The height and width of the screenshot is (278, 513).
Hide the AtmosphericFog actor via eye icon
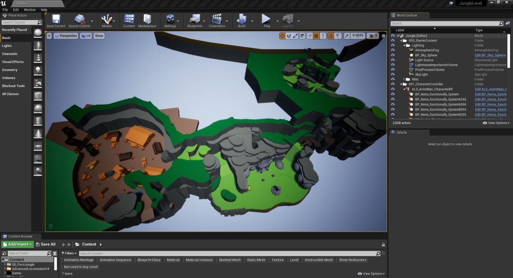tap(393, 50)
